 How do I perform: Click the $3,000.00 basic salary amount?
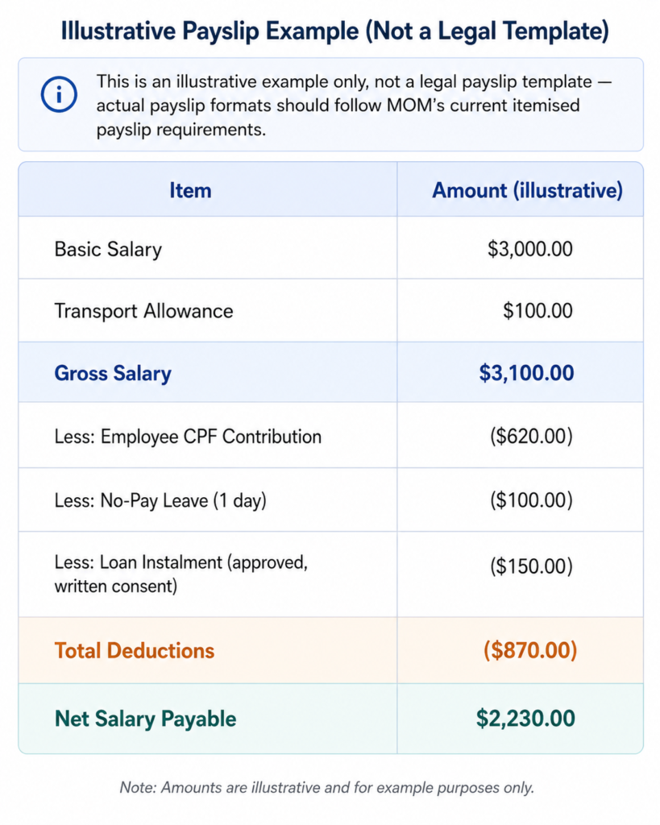tap(530, 249)
